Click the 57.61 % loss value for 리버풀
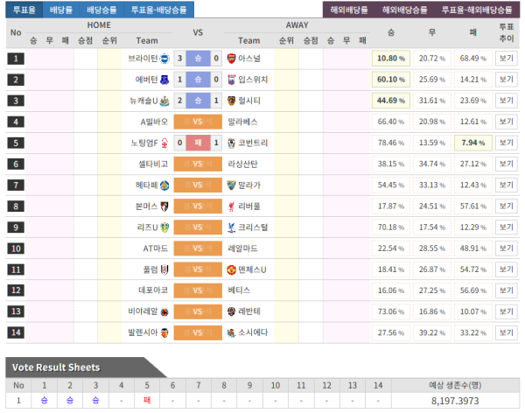Viewport: 525px width, 413px height. (473, 206)
